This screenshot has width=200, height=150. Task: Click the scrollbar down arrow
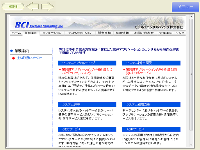(191, 145)
